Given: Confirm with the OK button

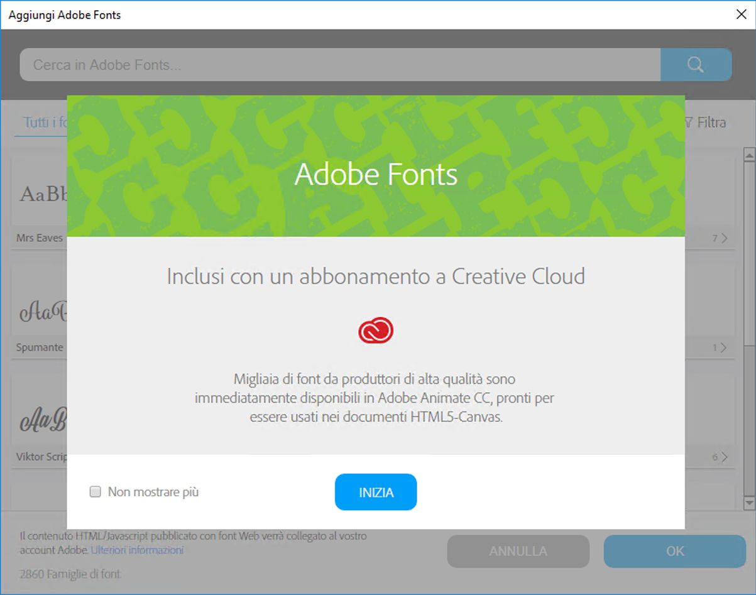Looking at the screenshot, I should [674, 551].
